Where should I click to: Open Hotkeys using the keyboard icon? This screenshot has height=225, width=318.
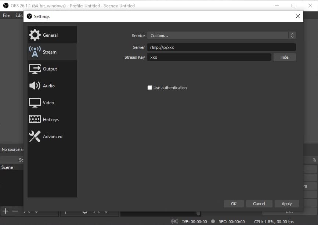coord(35,120)
